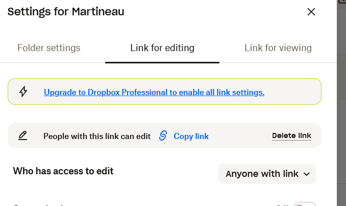Click the pencil edit icon
Screen dimensions: 346x206
(23, 136)
